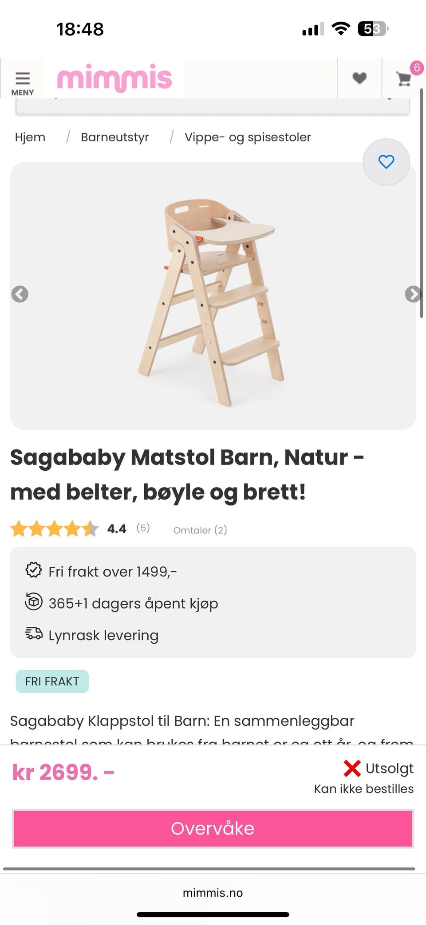Show previous product image arrow

20,294
